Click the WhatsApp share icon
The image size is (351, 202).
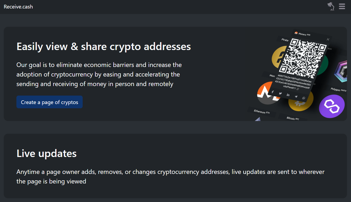[x=304, y=98]
